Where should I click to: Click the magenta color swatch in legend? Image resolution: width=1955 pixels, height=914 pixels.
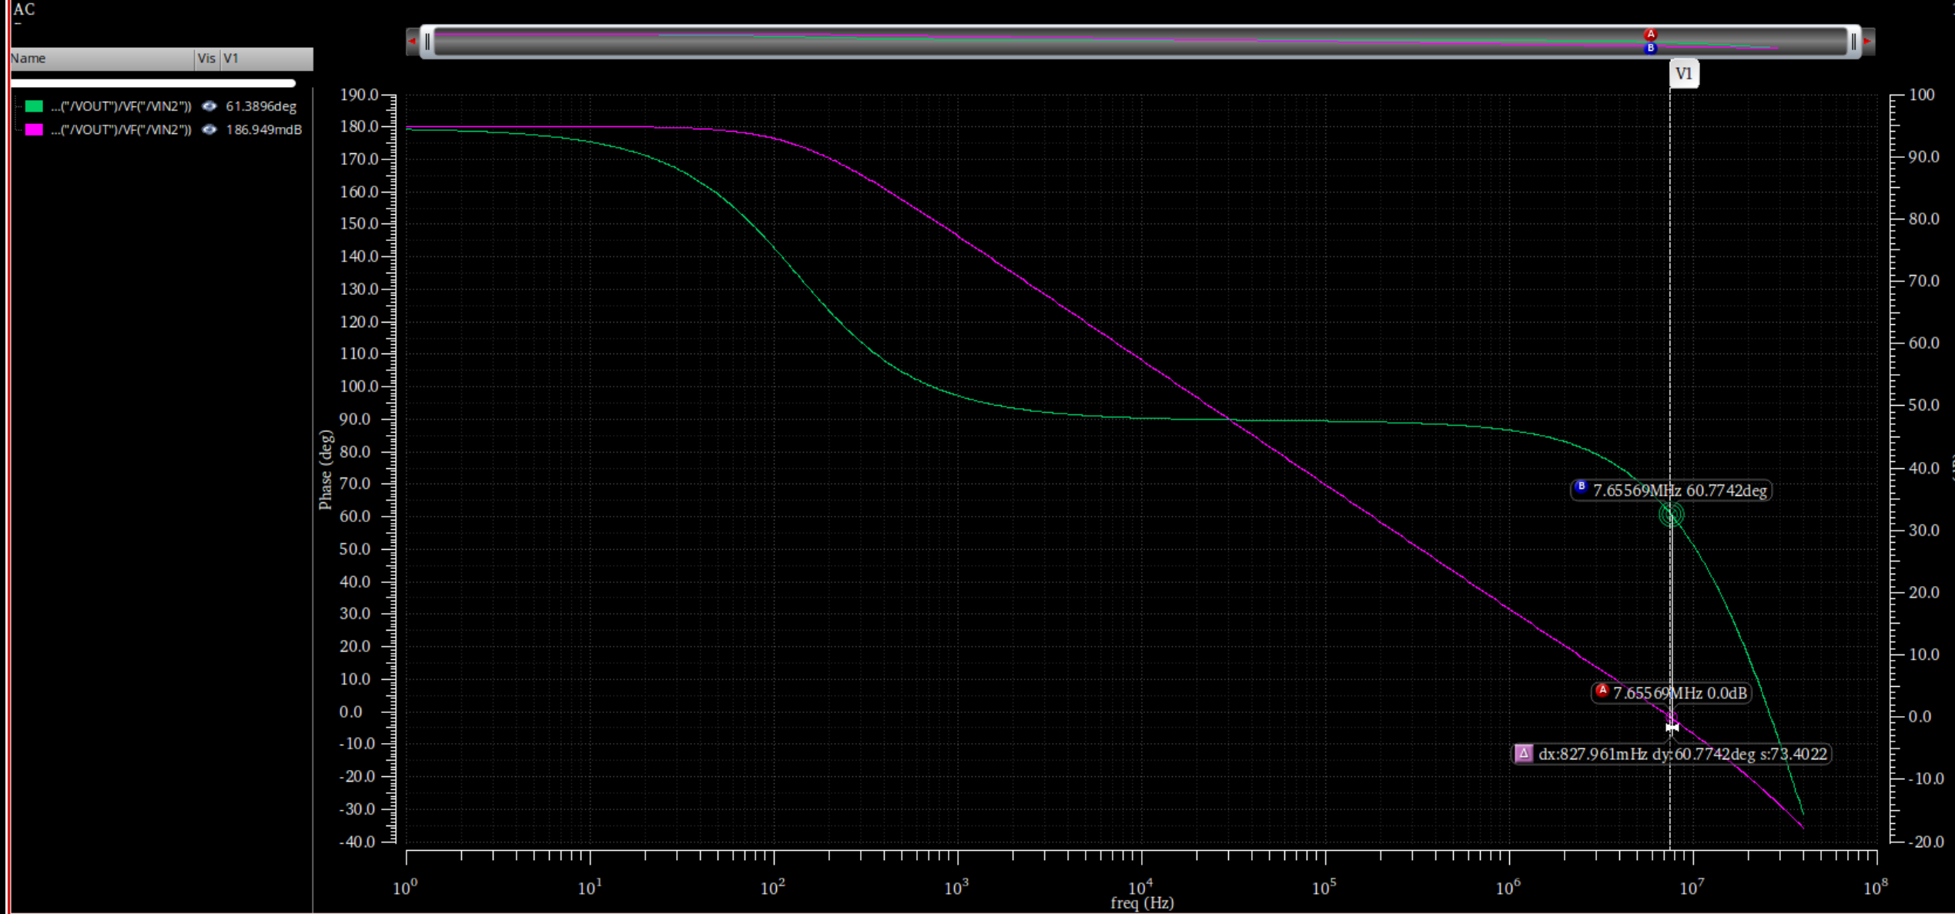tap(34, 129)
